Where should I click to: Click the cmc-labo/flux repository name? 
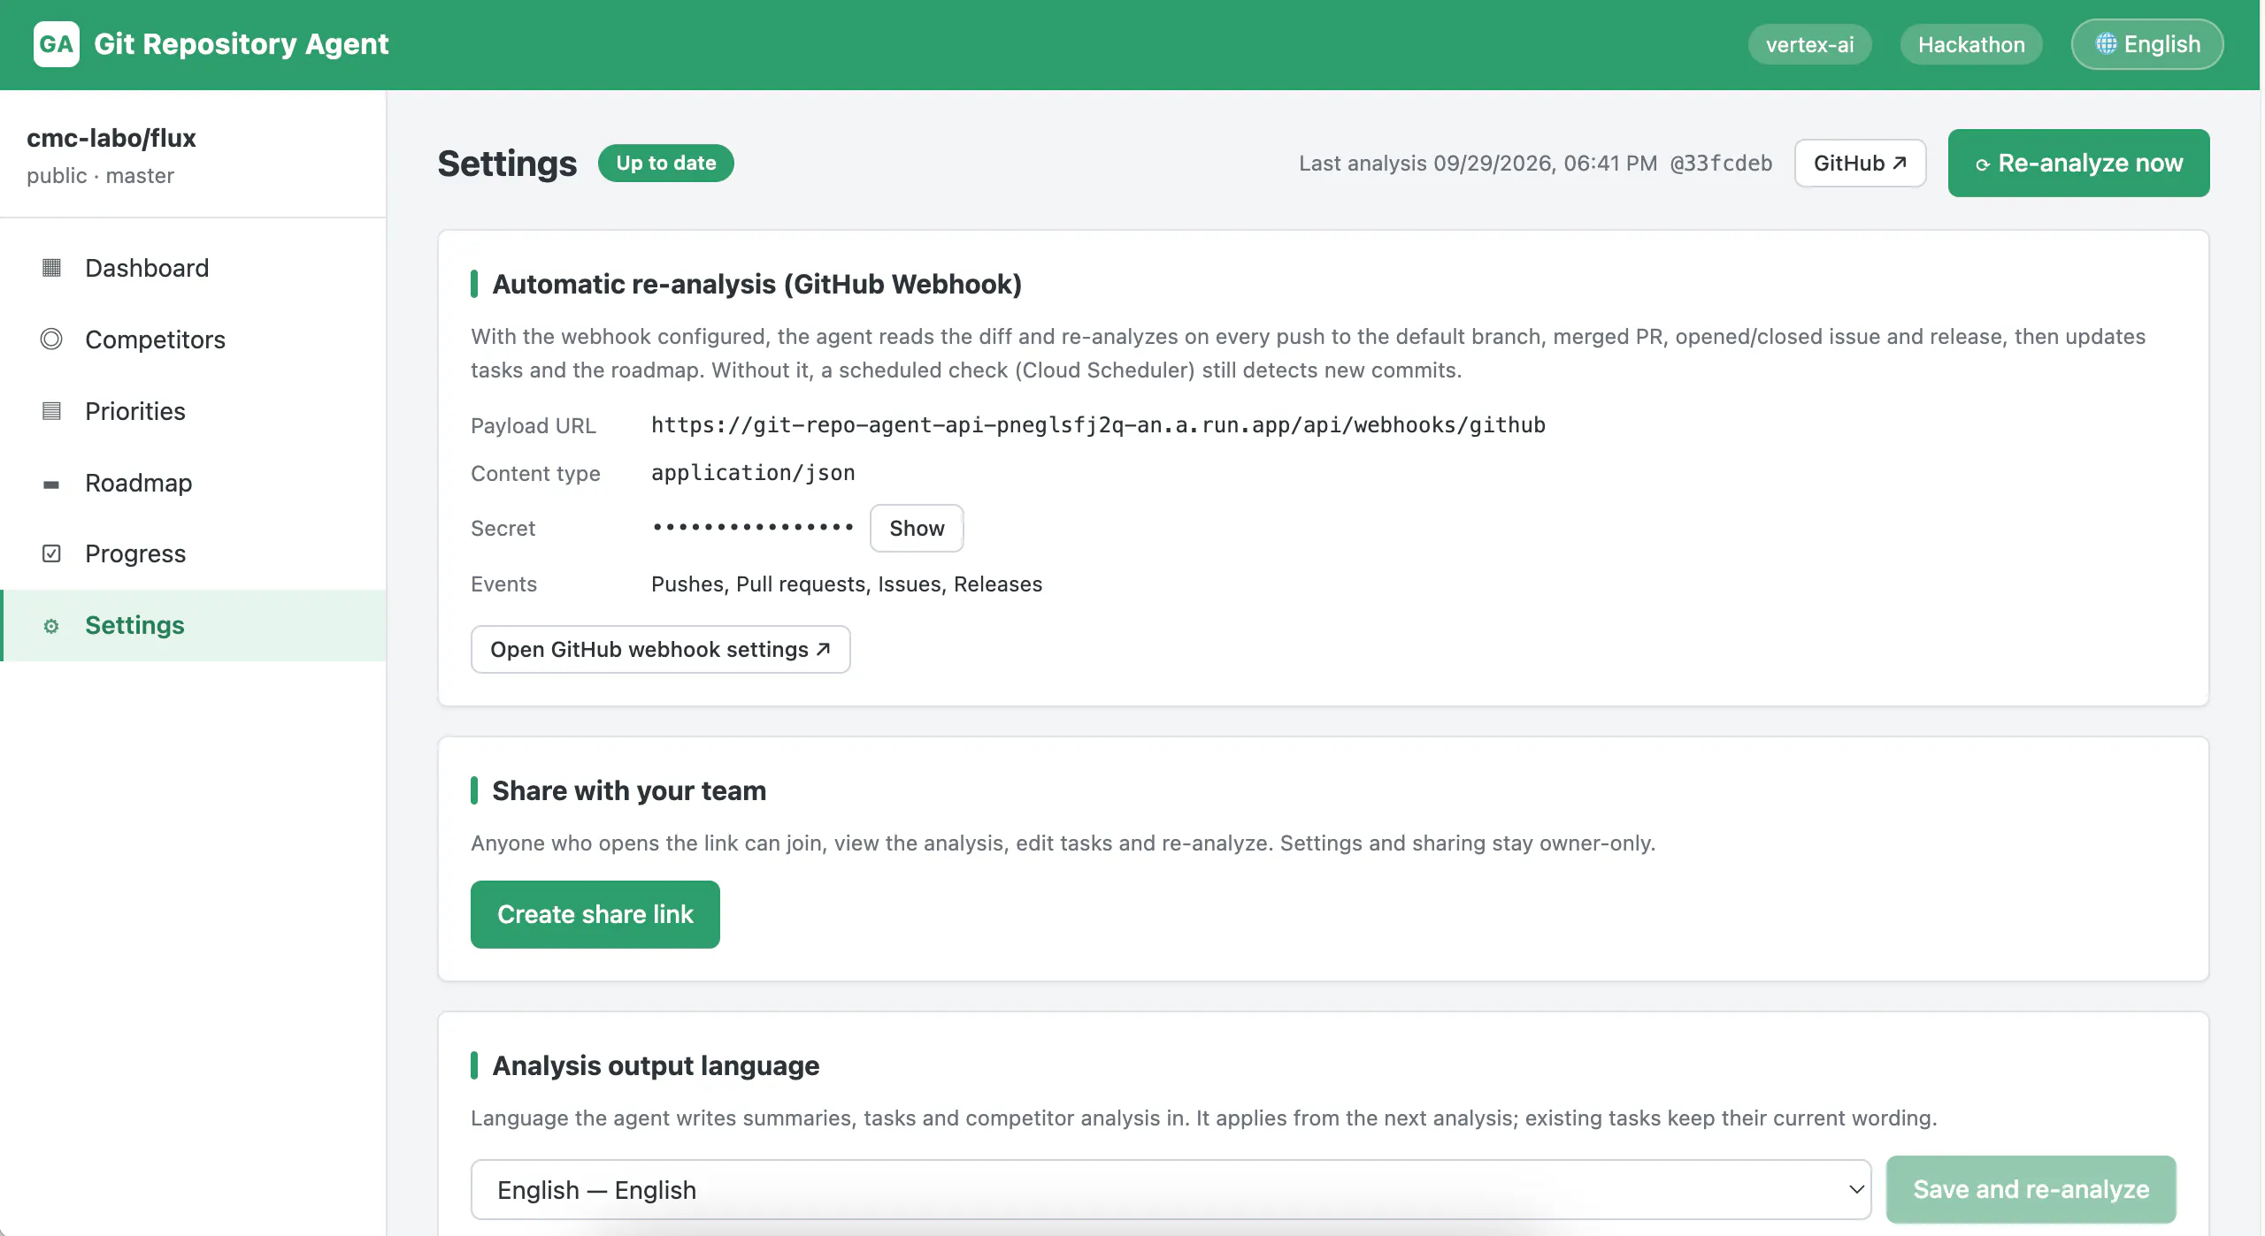pyautogui.click(x=111, y=138)
